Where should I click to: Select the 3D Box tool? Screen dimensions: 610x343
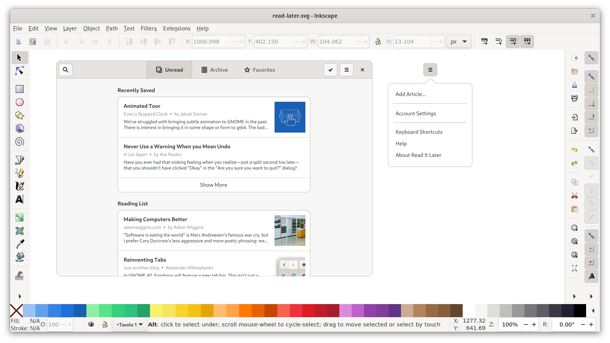click(20, 128)
